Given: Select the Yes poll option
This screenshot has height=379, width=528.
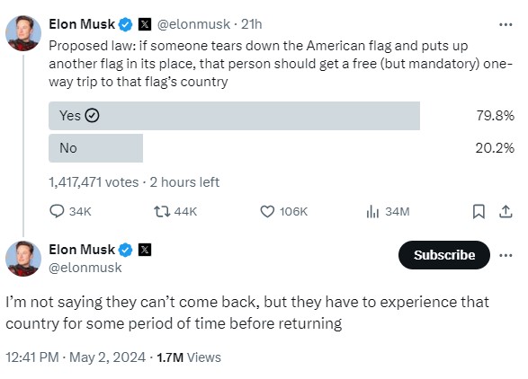Looking at the screenshot, I should 234,116.
